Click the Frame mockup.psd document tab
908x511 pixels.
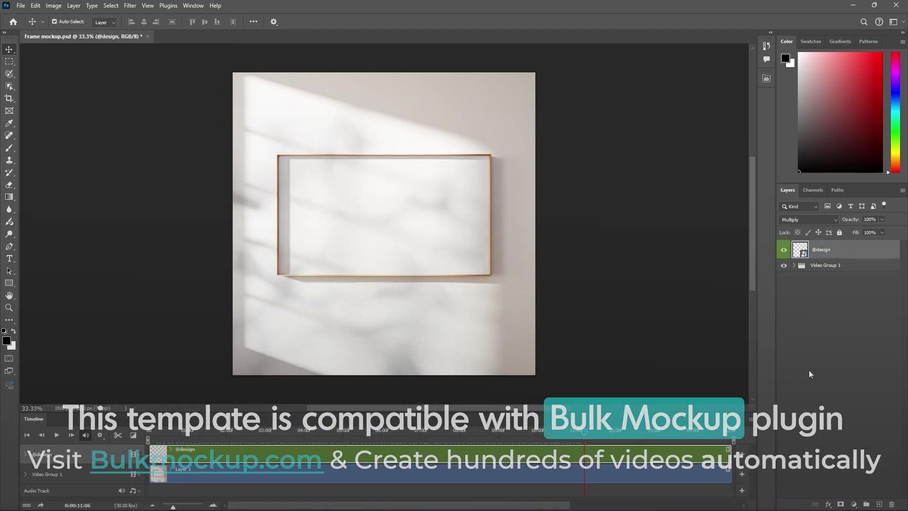pos(83,36)
